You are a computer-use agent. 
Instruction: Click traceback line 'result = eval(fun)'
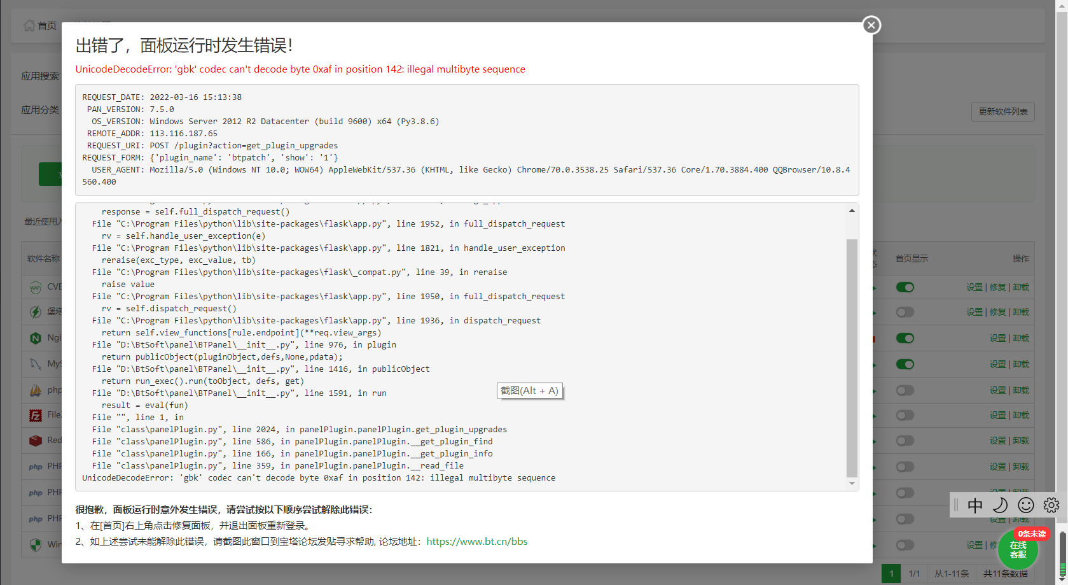tap(145, 405)
